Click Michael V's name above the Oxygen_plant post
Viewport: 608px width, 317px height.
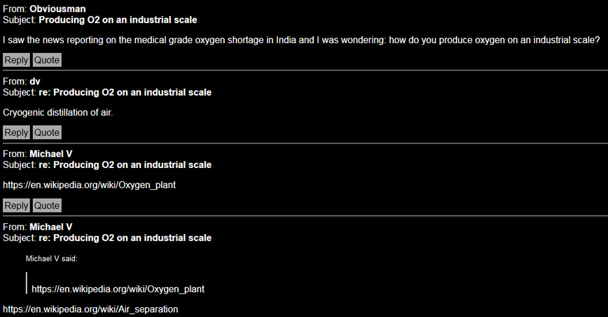click(51, 154)
